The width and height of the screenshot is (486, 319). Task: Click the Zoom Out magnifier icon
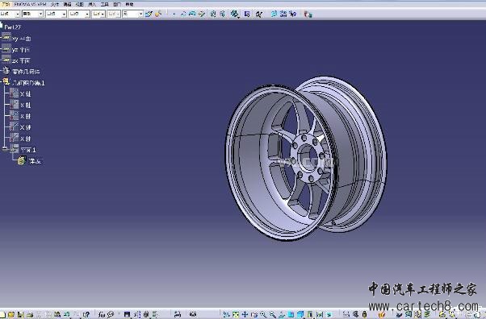(x=272, y=314)
